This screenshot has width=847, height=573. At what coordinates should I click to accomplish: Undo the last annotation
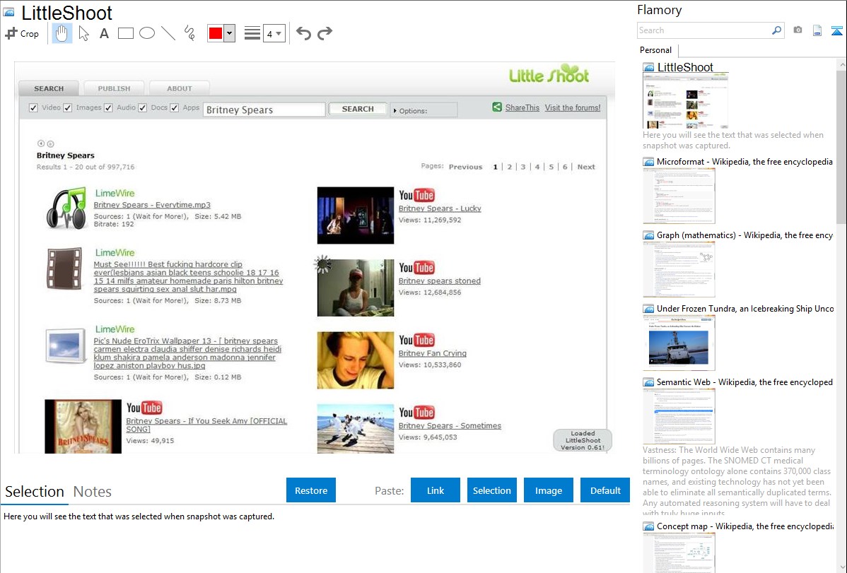303,33
